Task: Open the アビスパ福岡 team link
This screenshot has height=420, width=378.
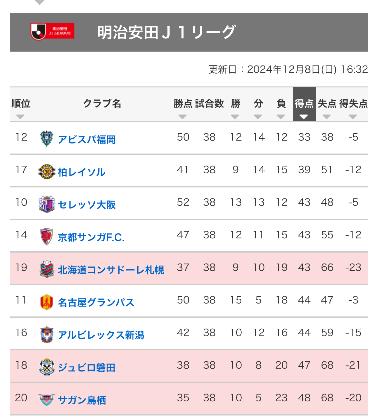Action: click(x=87, y=139)
